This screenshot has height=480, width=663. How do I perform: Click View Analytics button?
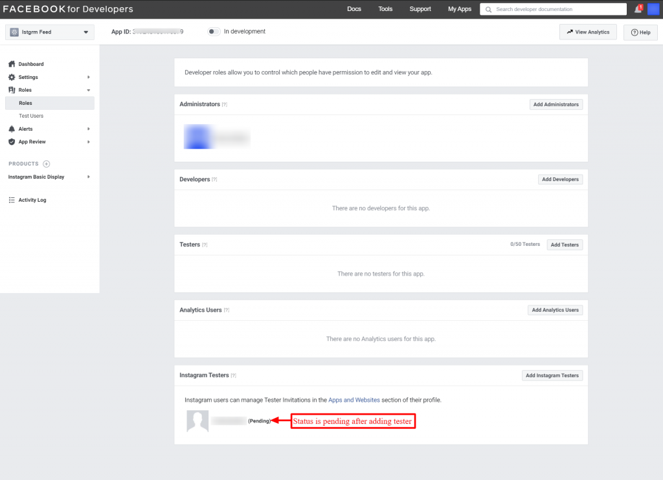pyautogui.click(x=588, y=32)
